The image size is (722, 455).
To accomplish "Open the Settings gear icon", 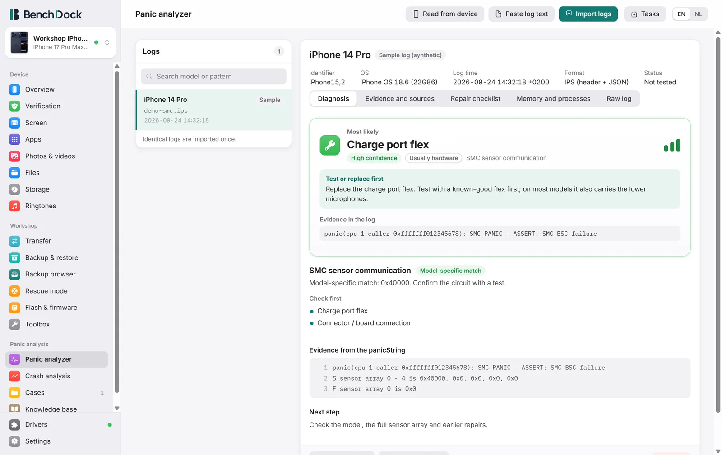I will (x=14, y=441).
